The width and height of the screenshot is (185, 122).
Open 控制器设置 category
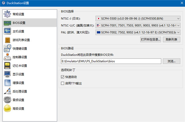[x=30, y=57]
